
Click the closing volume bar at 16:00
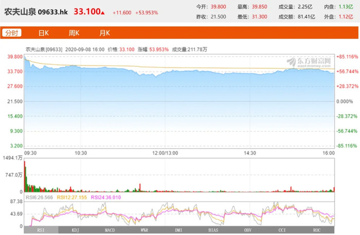click(x=334, y=189)
